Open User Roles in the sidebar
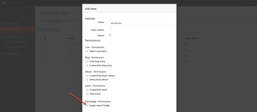This screenshot has height=112, width=257. click(13, 36)
